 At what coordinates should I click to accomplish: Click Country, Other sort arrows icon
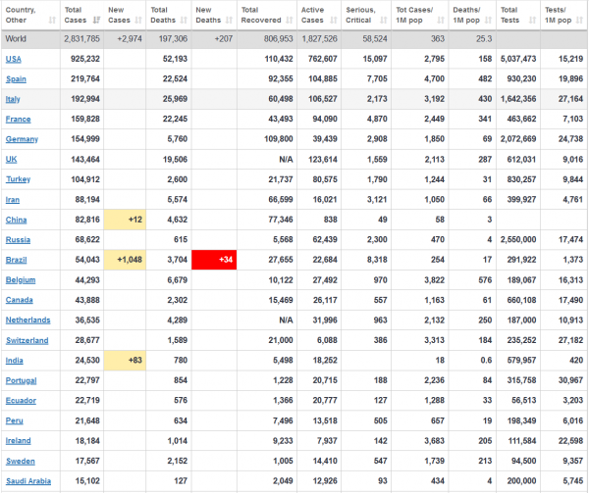coord(52,21)
